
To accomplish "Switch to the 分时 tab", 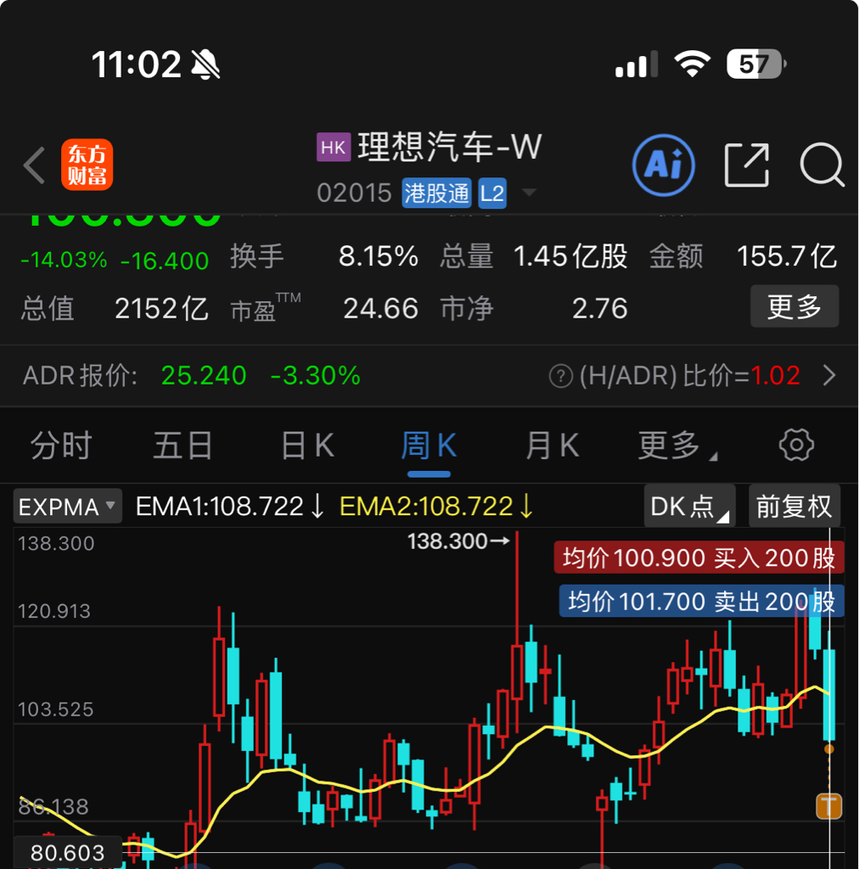I will coord(61,445).
